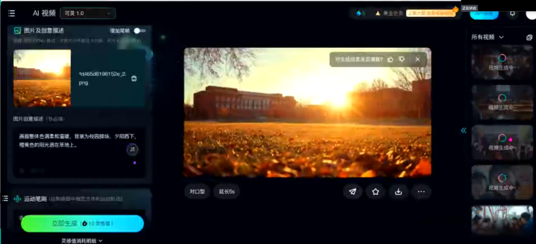Close the feedback prompt bar
The height and width of the screenshot is (244, 536).
pyautogui.click(x=417, y=60)
